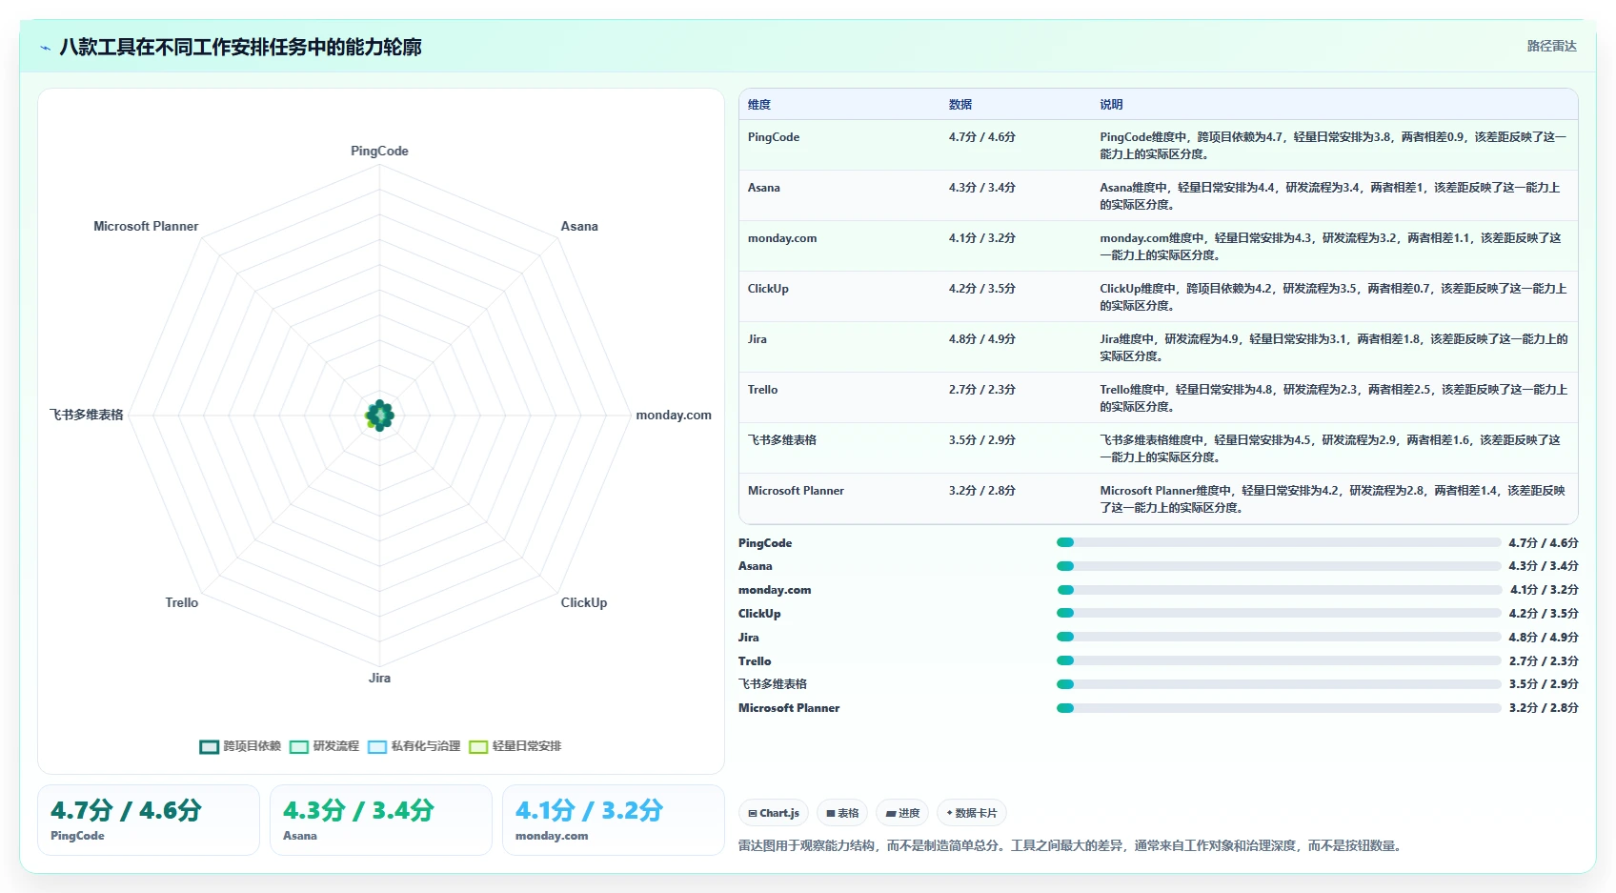Click the Asana progress bar
The height and width of the screenshot is (893, 1616).
tap(1279, 566)
